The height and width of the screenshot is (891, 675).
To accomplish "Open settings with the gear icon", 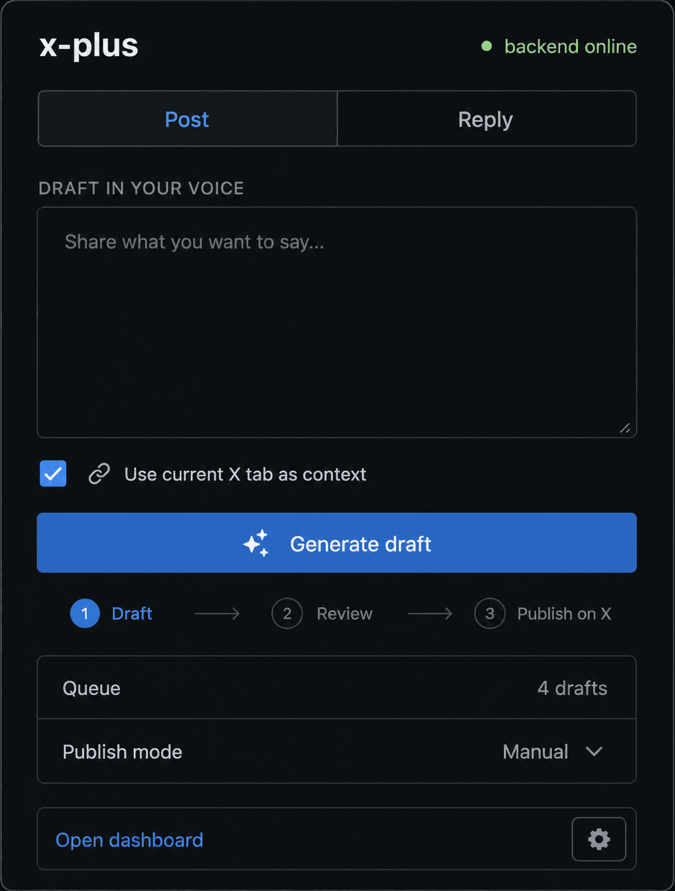I will point(598,839).
